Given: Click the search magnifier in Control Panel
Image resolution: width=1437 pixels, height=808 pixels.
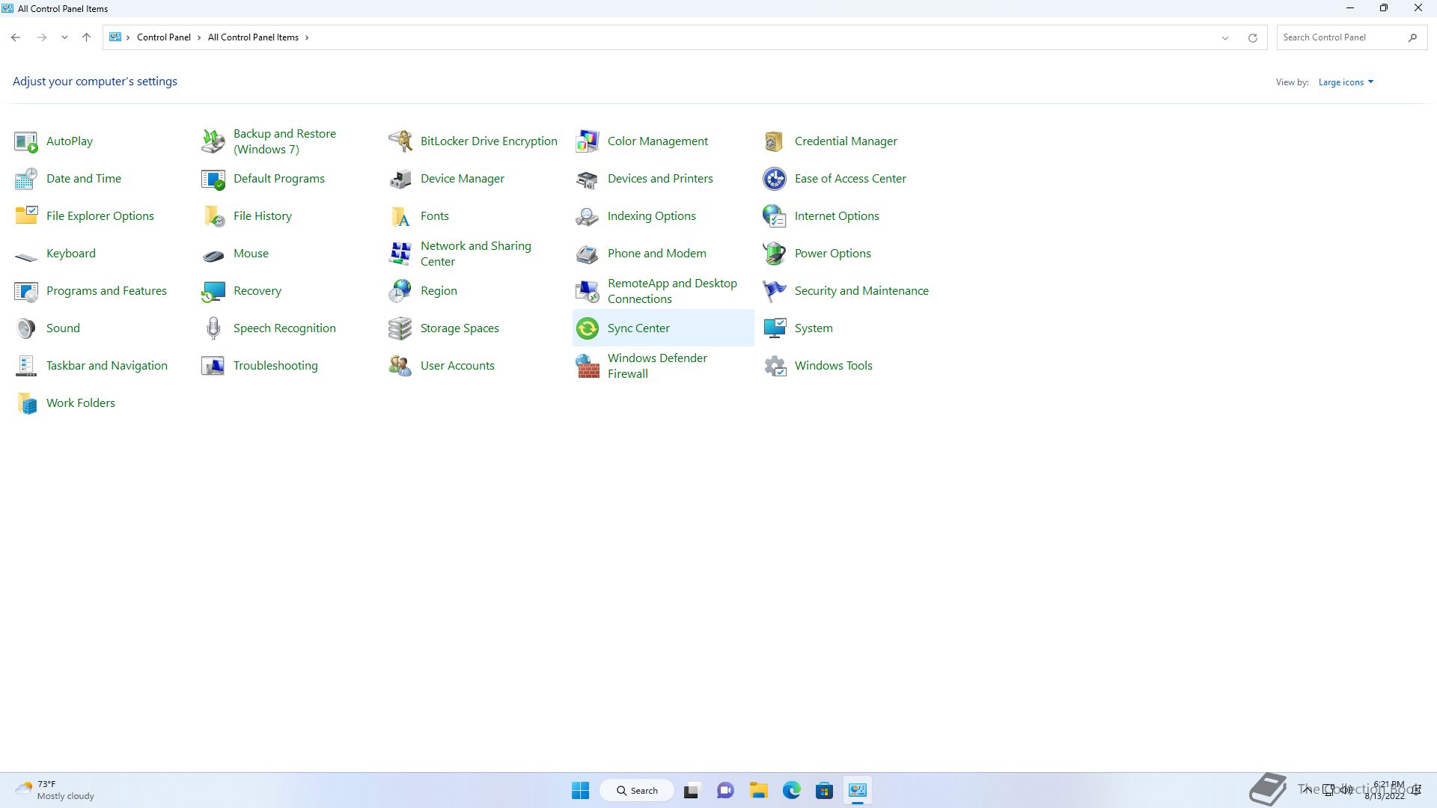Looking at the screenshot, I should tap(1412, 37).
